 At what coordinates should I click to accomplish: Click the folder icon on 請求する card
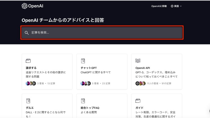click(28, 61)
